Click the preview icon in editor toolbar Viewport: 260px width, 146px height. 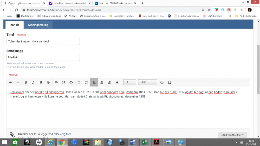[169, 82]
